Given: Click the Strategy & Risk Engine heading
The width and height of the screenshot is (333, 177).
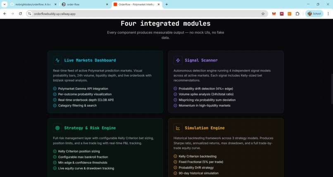Looking at the screenshot, I should coord(90,128).
